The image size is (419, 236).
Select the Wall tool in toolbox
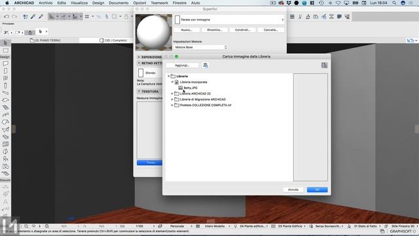5,64
